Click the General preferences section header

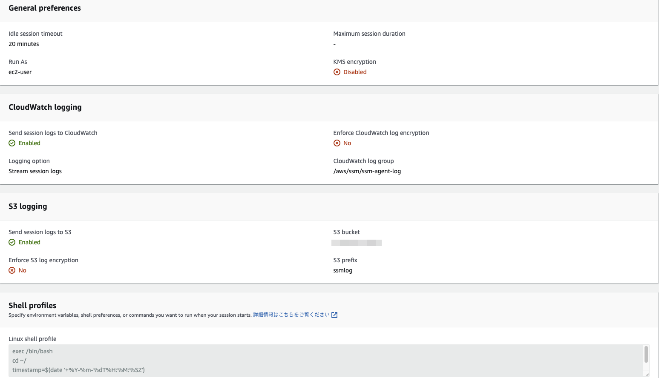[45, 8]
